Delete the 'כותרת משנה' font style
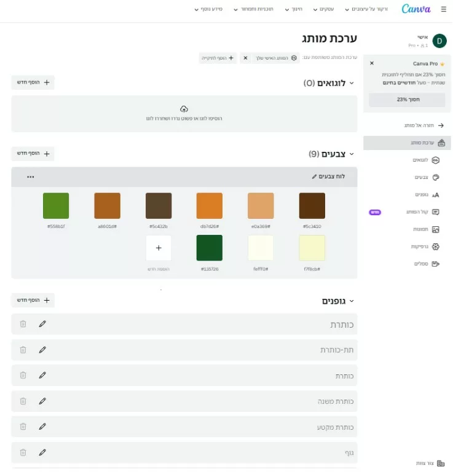Image resolution: width=453 pixels, height=474 pixels. (23, 401)
